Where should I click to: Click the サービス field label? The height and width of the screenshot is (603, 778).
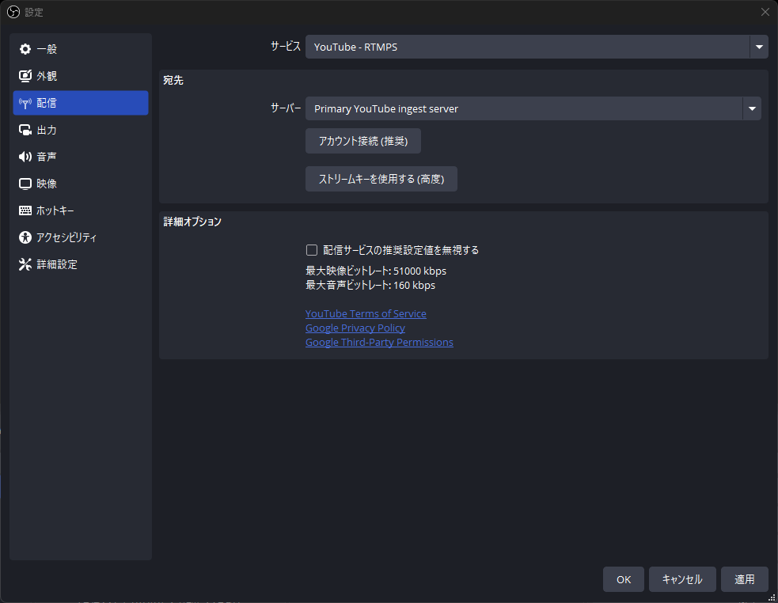point(286,46)
